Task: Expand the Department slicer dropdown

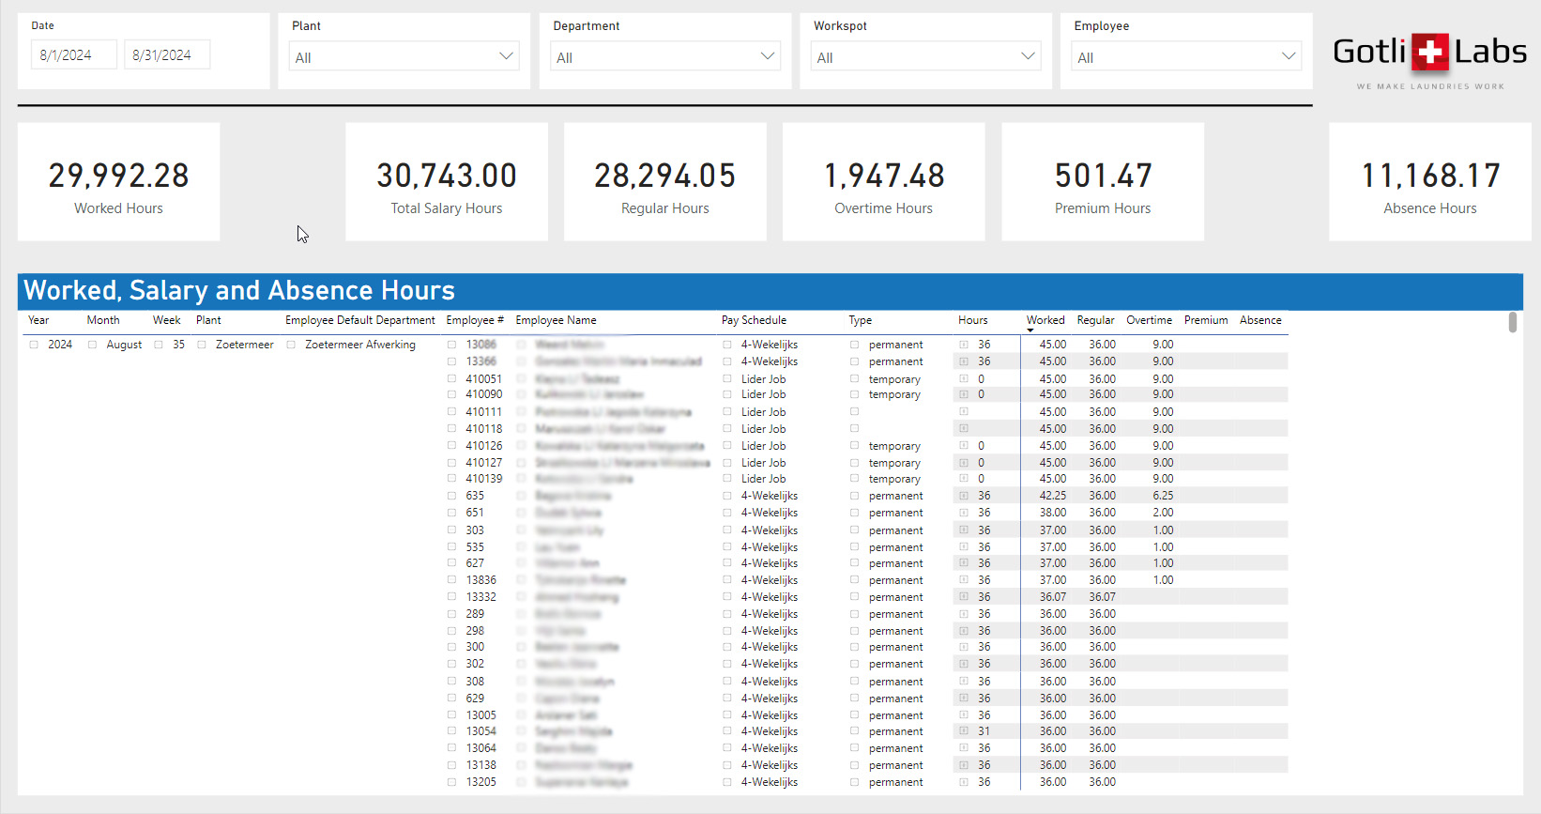Action: tap(664, 56)
